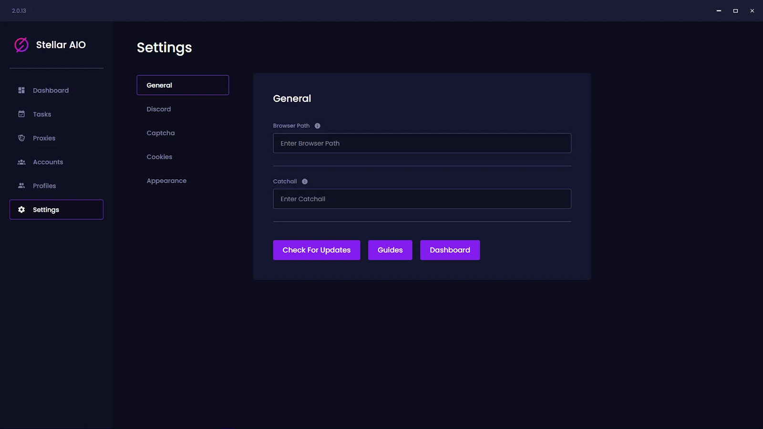
Task: Click inside the Enter Catchall field
Action: point(422,199)
